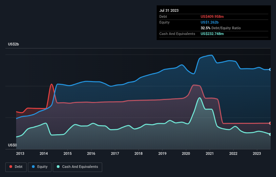Screen dimensions: 276x177
Task: Click the 2020 x-axis label
Action: click(x=186, y=153)
